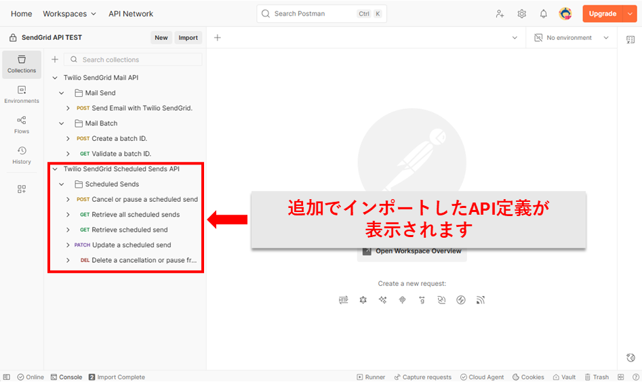Click the Search Postman field

312,14
